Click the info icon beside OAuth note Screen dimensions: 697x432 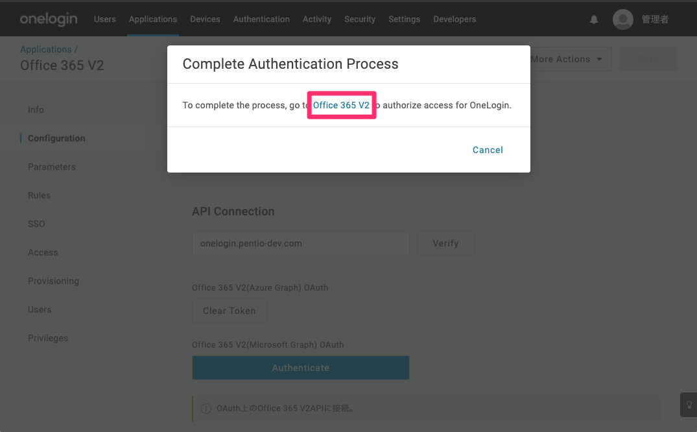pos(206,409)
